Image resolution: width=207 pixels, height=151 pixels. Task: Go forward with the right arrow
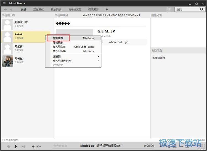[11, 9]
